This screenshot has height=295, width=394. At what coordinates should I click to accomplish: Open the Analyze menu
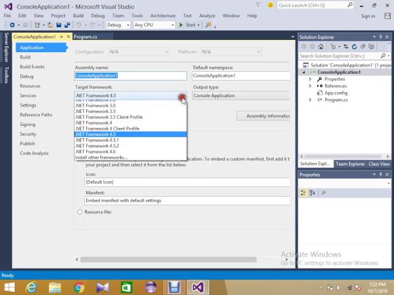(x=207, y=15)
